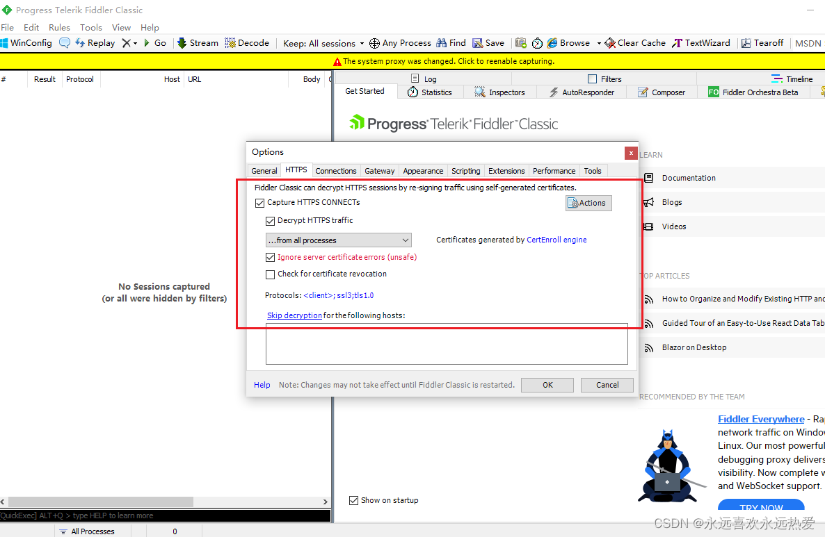Switch to Scripting tab in Options
Screen dimensions: 825x537
coord(465,171)
